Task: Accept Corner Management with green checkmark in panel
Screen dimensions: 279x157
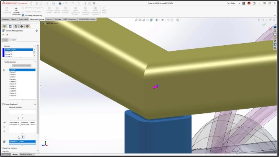Action: 4,34
